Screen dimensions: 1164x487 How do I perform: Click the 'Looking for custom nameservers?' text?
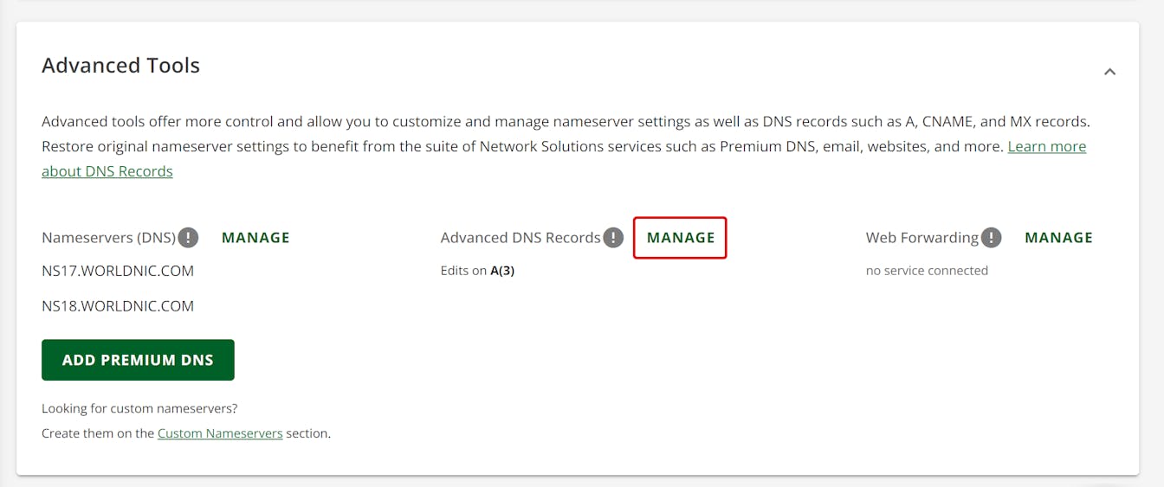139,408
